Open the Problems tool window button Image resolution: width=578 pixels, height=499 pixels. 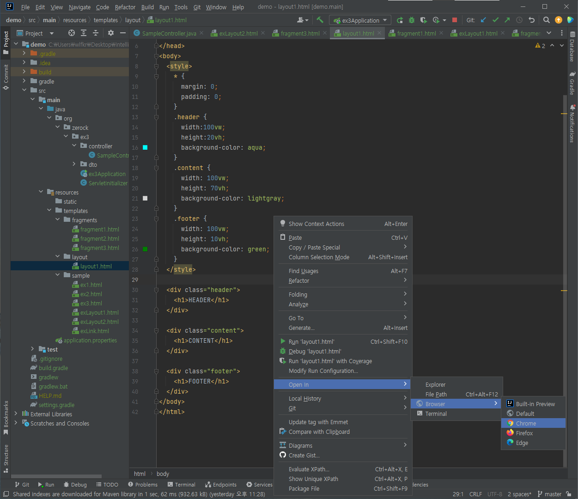click(143, 485)
